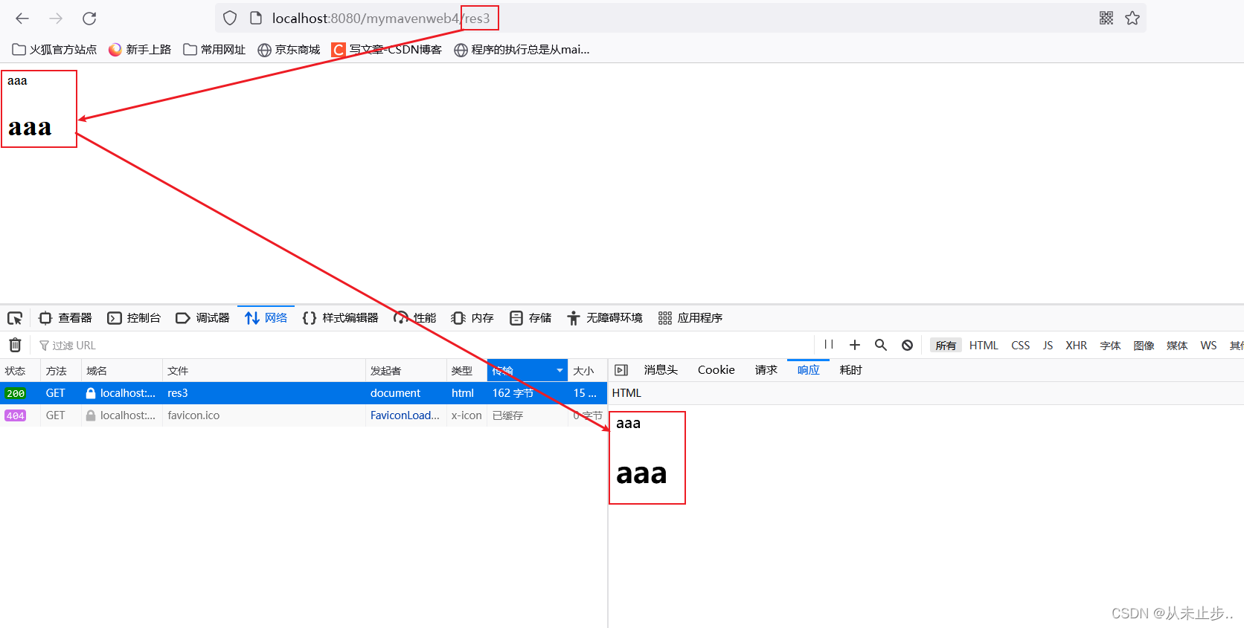The height and width of the screenshot is (628, 1244).
Task: Open 常用网址 bookmark folder
Action: [214, 50]
